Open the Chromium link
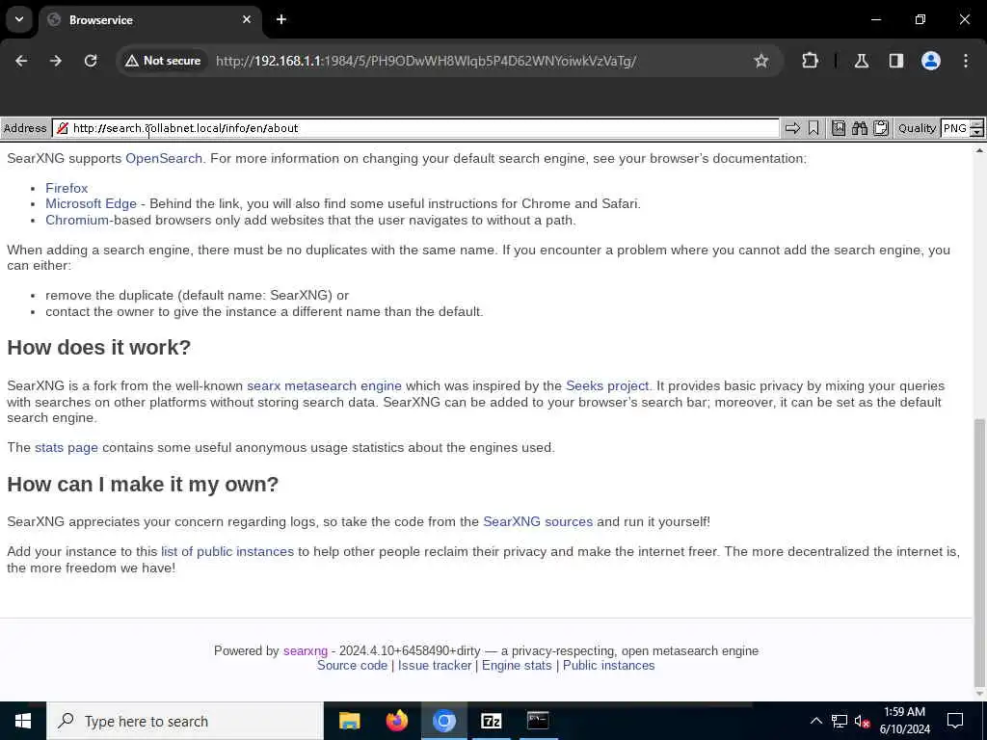This screenshot has width=987, height=740. pyautogui.click(x=77, y=221)
